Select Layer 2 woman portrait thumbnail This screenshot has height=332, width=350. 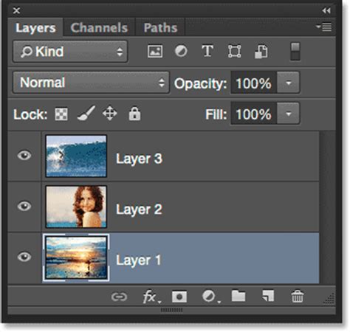(76, 207)
